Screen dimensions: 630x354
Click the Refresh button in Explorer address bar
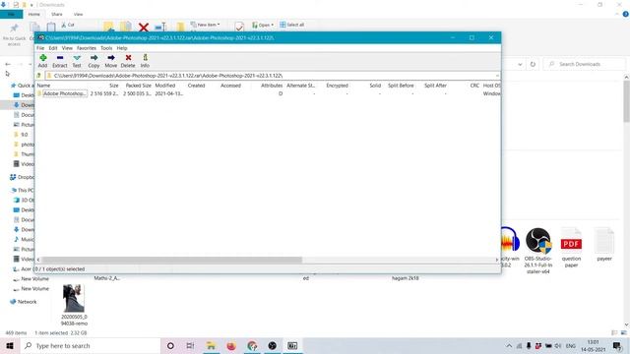(533, 64)
